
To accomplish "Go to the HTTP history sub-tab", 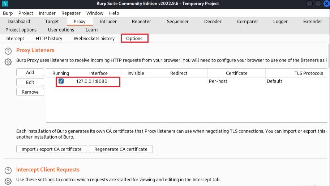I will [x=49, y=39].
